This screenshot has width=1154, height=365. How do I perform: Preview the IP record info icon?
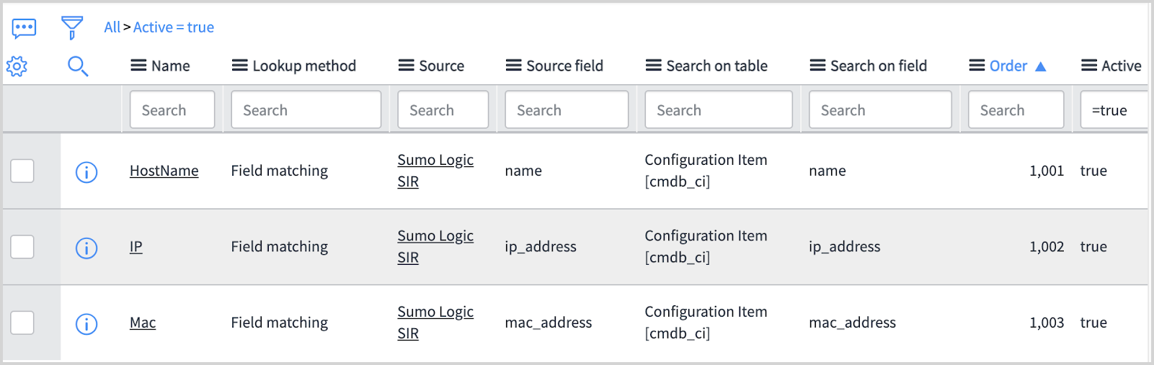tap(86, 248)
